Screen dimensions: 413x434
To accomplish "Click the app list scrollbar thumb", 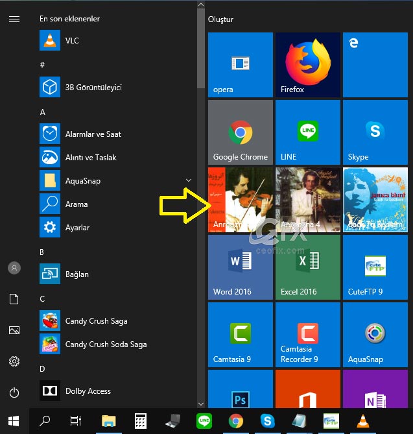I will pos(201,49).
